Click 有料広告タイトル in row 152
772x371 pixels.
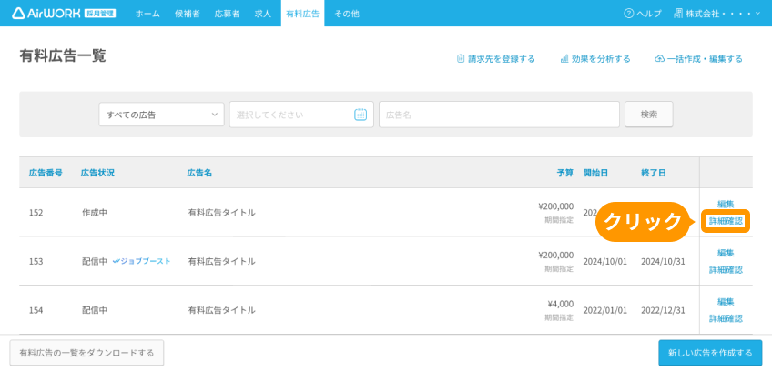pos(221,213)
